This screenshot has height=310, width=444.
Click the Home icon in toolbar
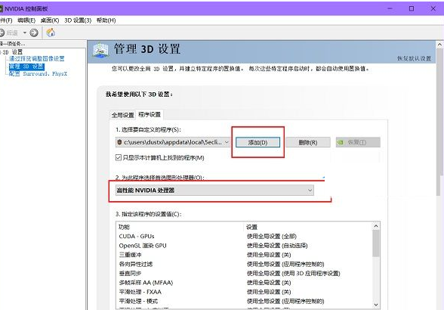[x=51, y=33]
